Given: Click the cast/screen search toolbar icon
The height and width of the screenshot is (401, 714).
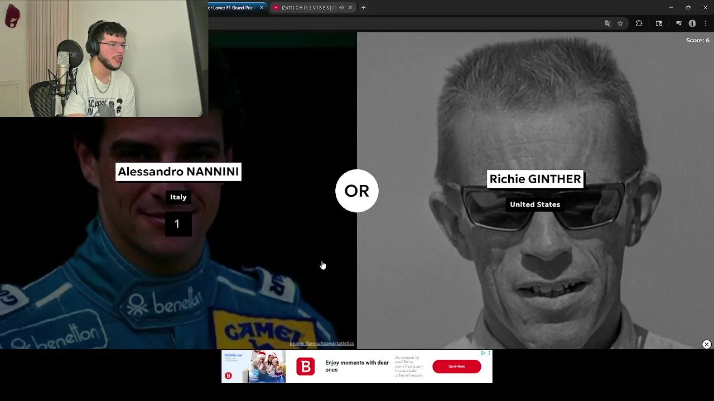Looking at the screenshot, I should point(659,23).
